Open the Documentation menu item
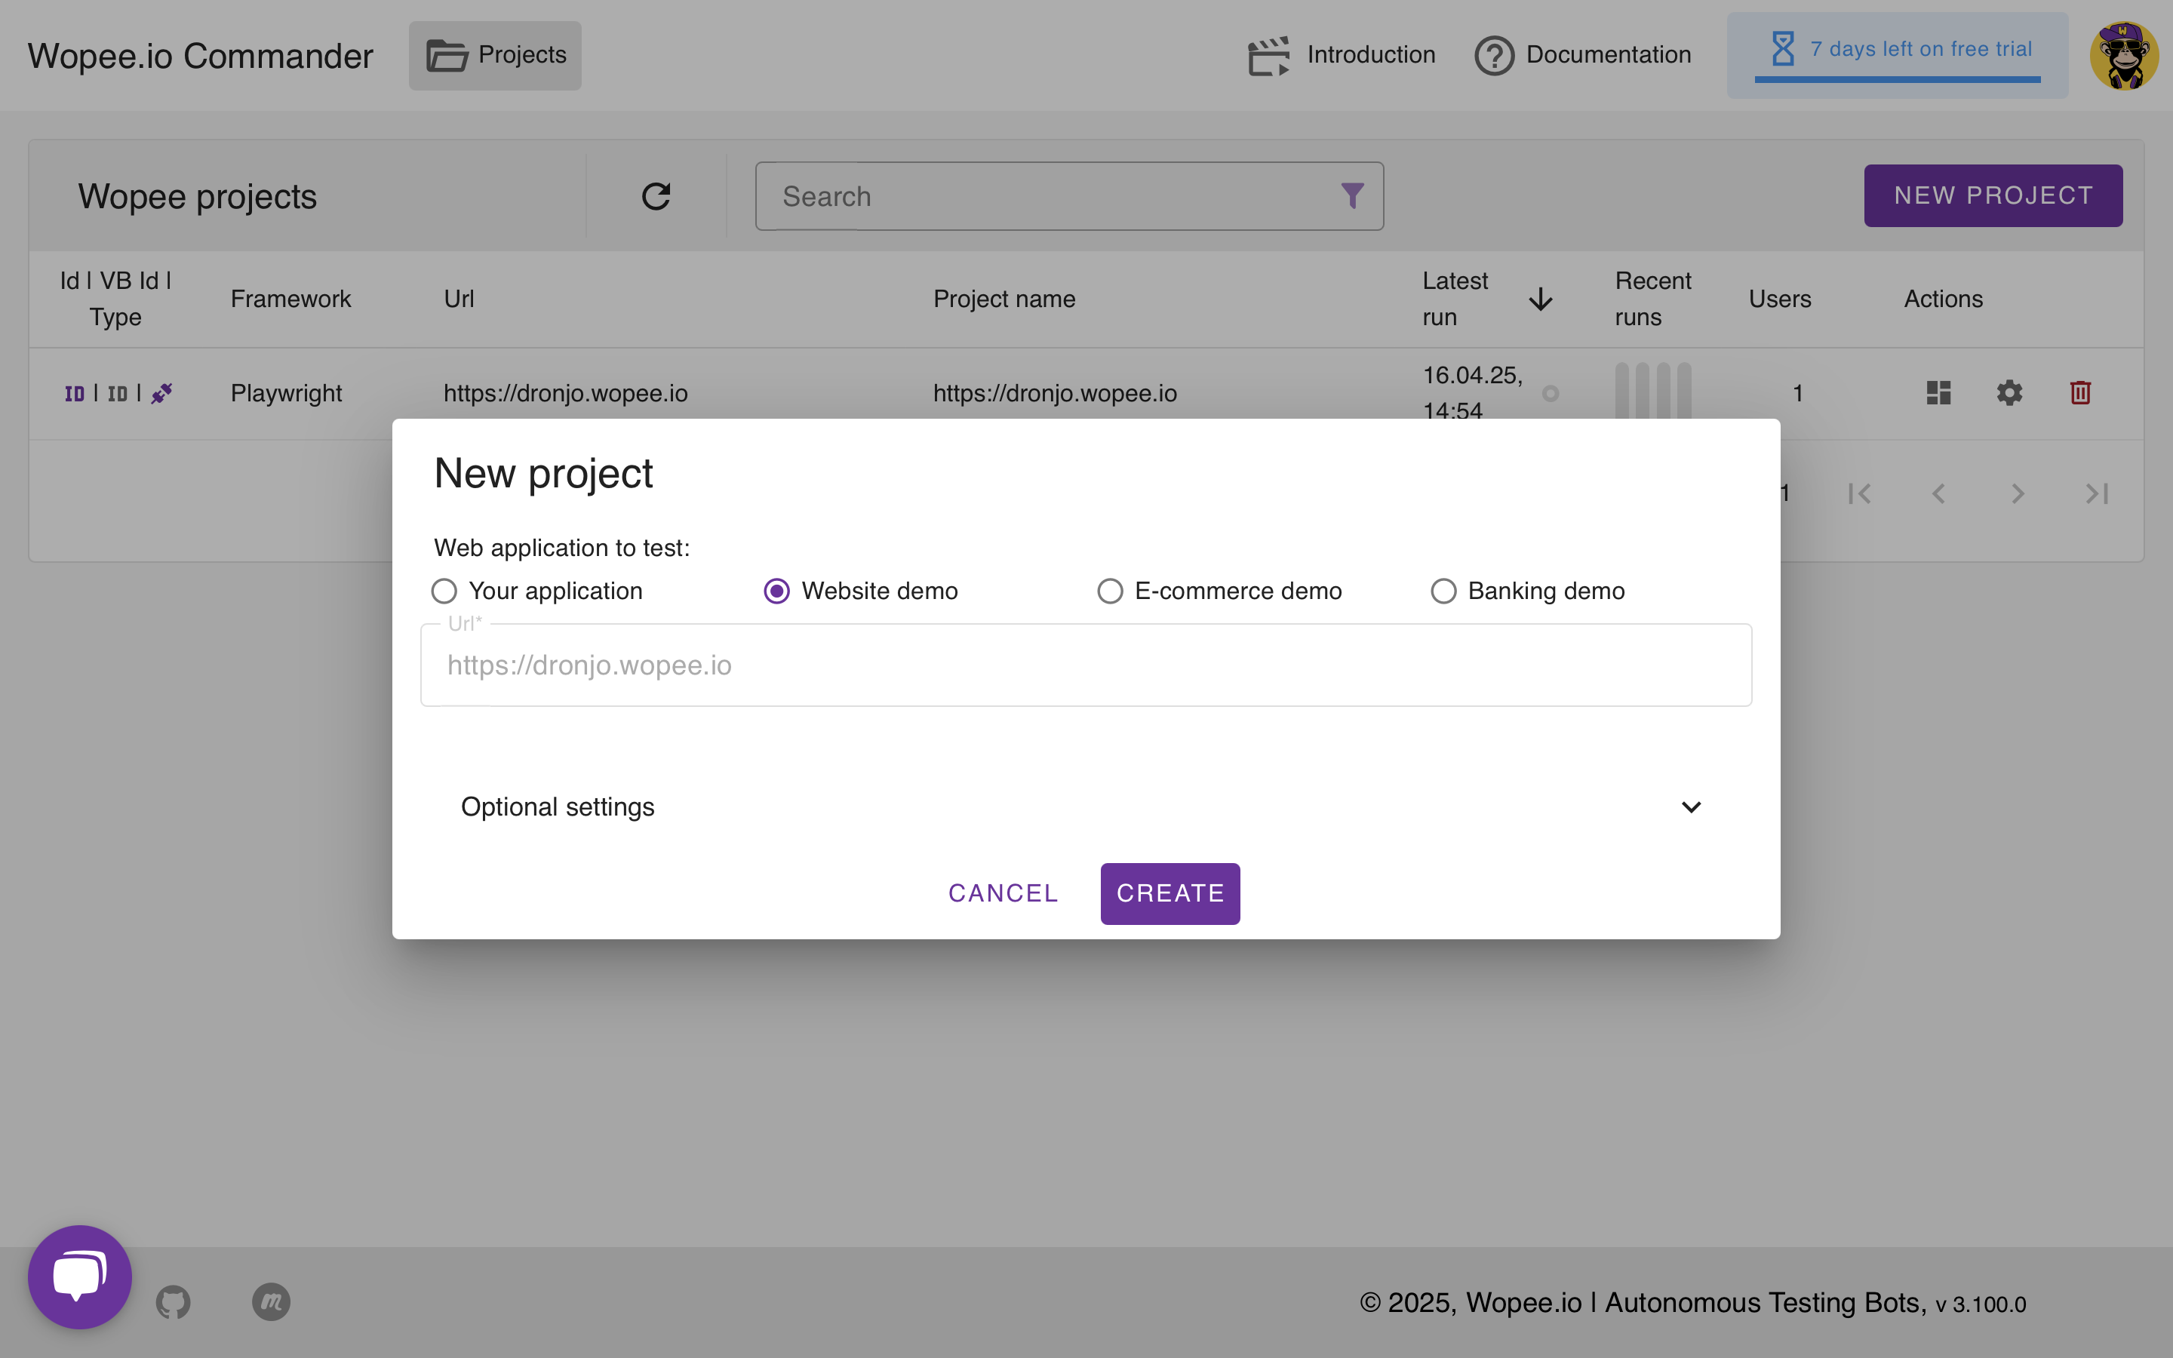This screenshot has width=2173, height=1358. [x=1583, y=56]
